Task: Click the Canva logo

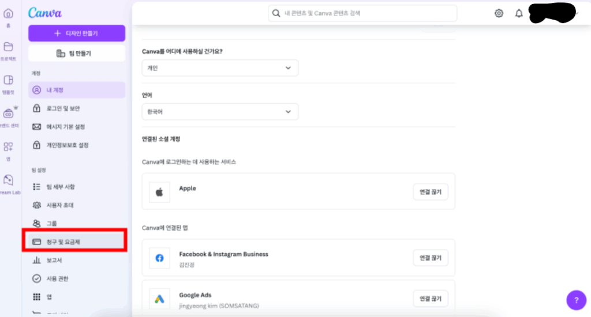Action: (45, 13)
